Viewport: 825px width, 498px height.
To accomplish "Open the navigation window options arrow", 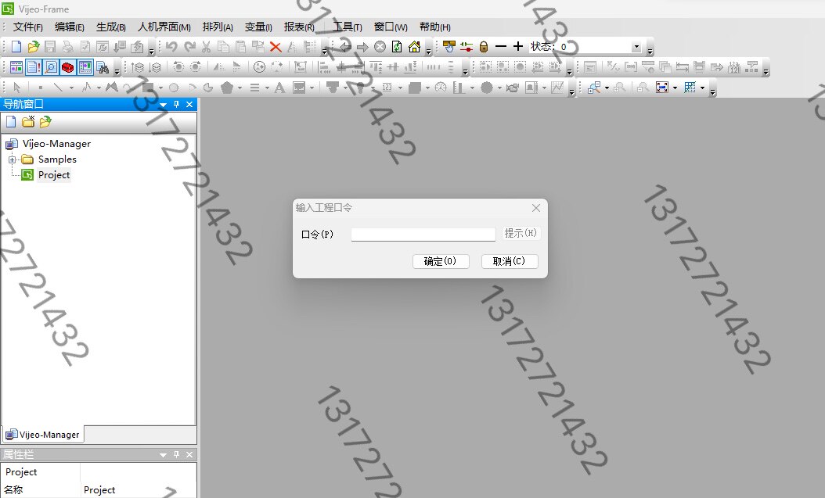I will [163, 105].
